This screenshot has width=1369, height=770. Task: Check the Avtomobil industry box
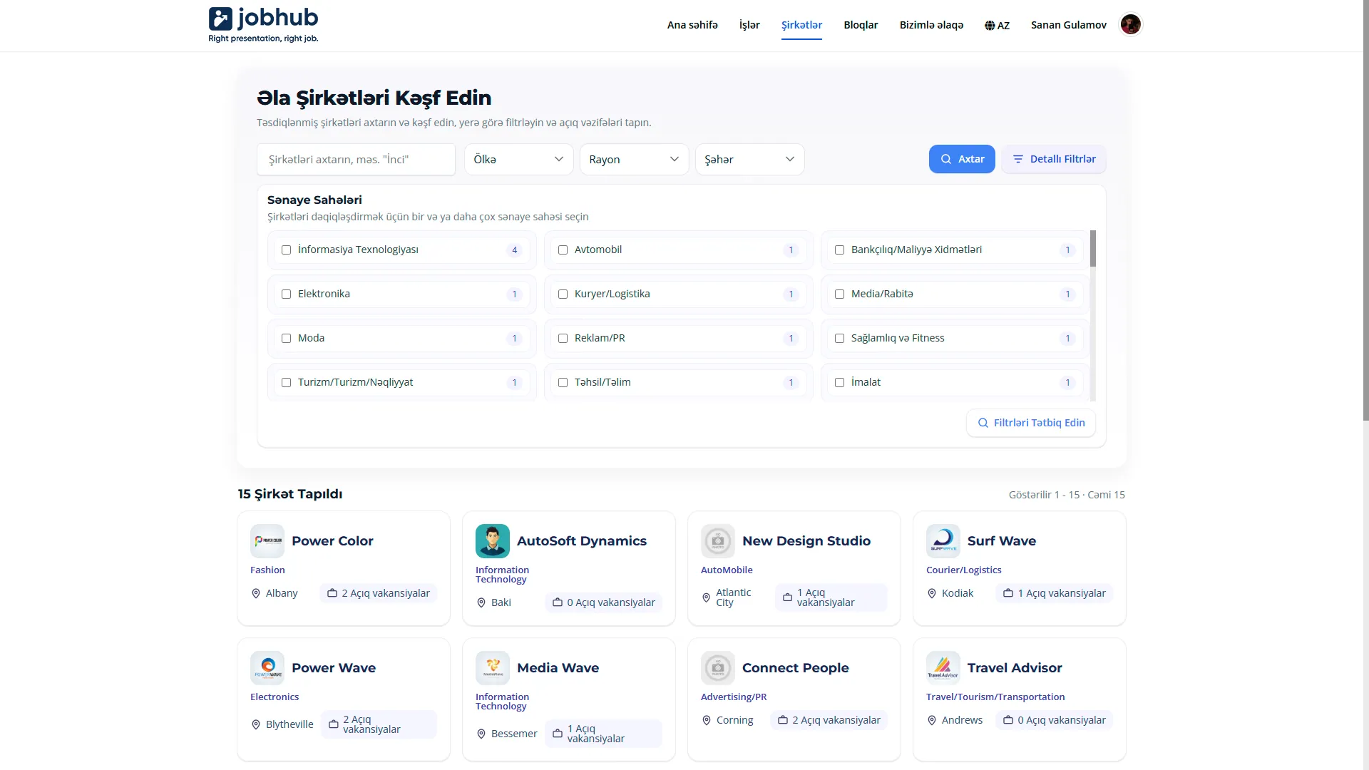[563, 250]
